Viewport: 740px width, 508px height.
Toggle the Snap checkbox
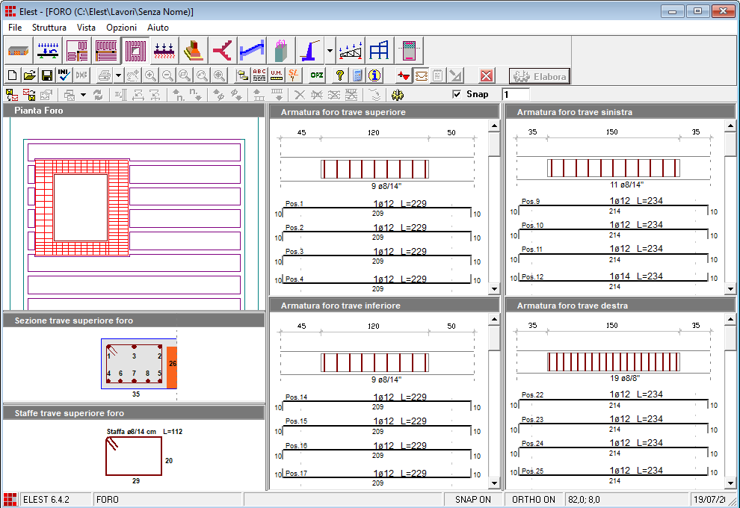coord(457,95)
